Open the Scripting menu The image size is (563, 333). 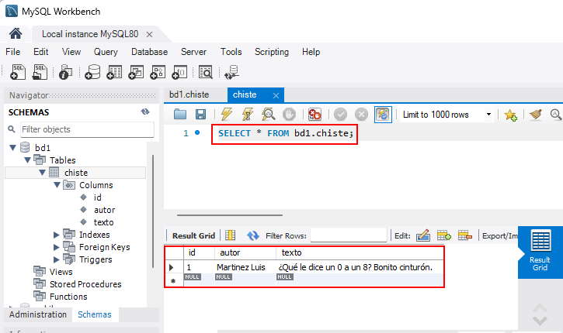[272, 52]
